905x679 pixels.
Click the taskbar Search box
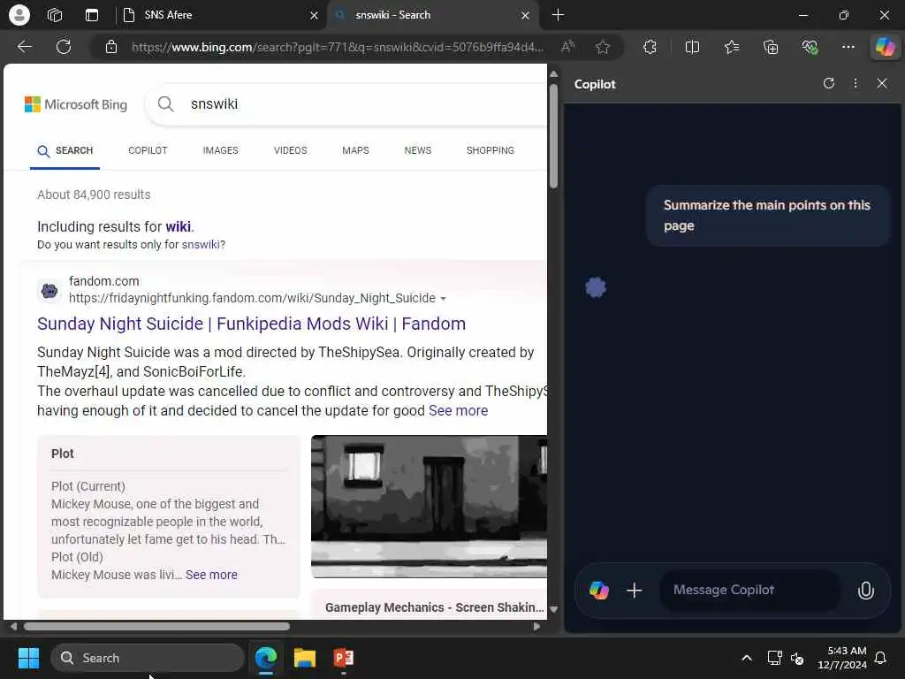[x=148, y=658]
